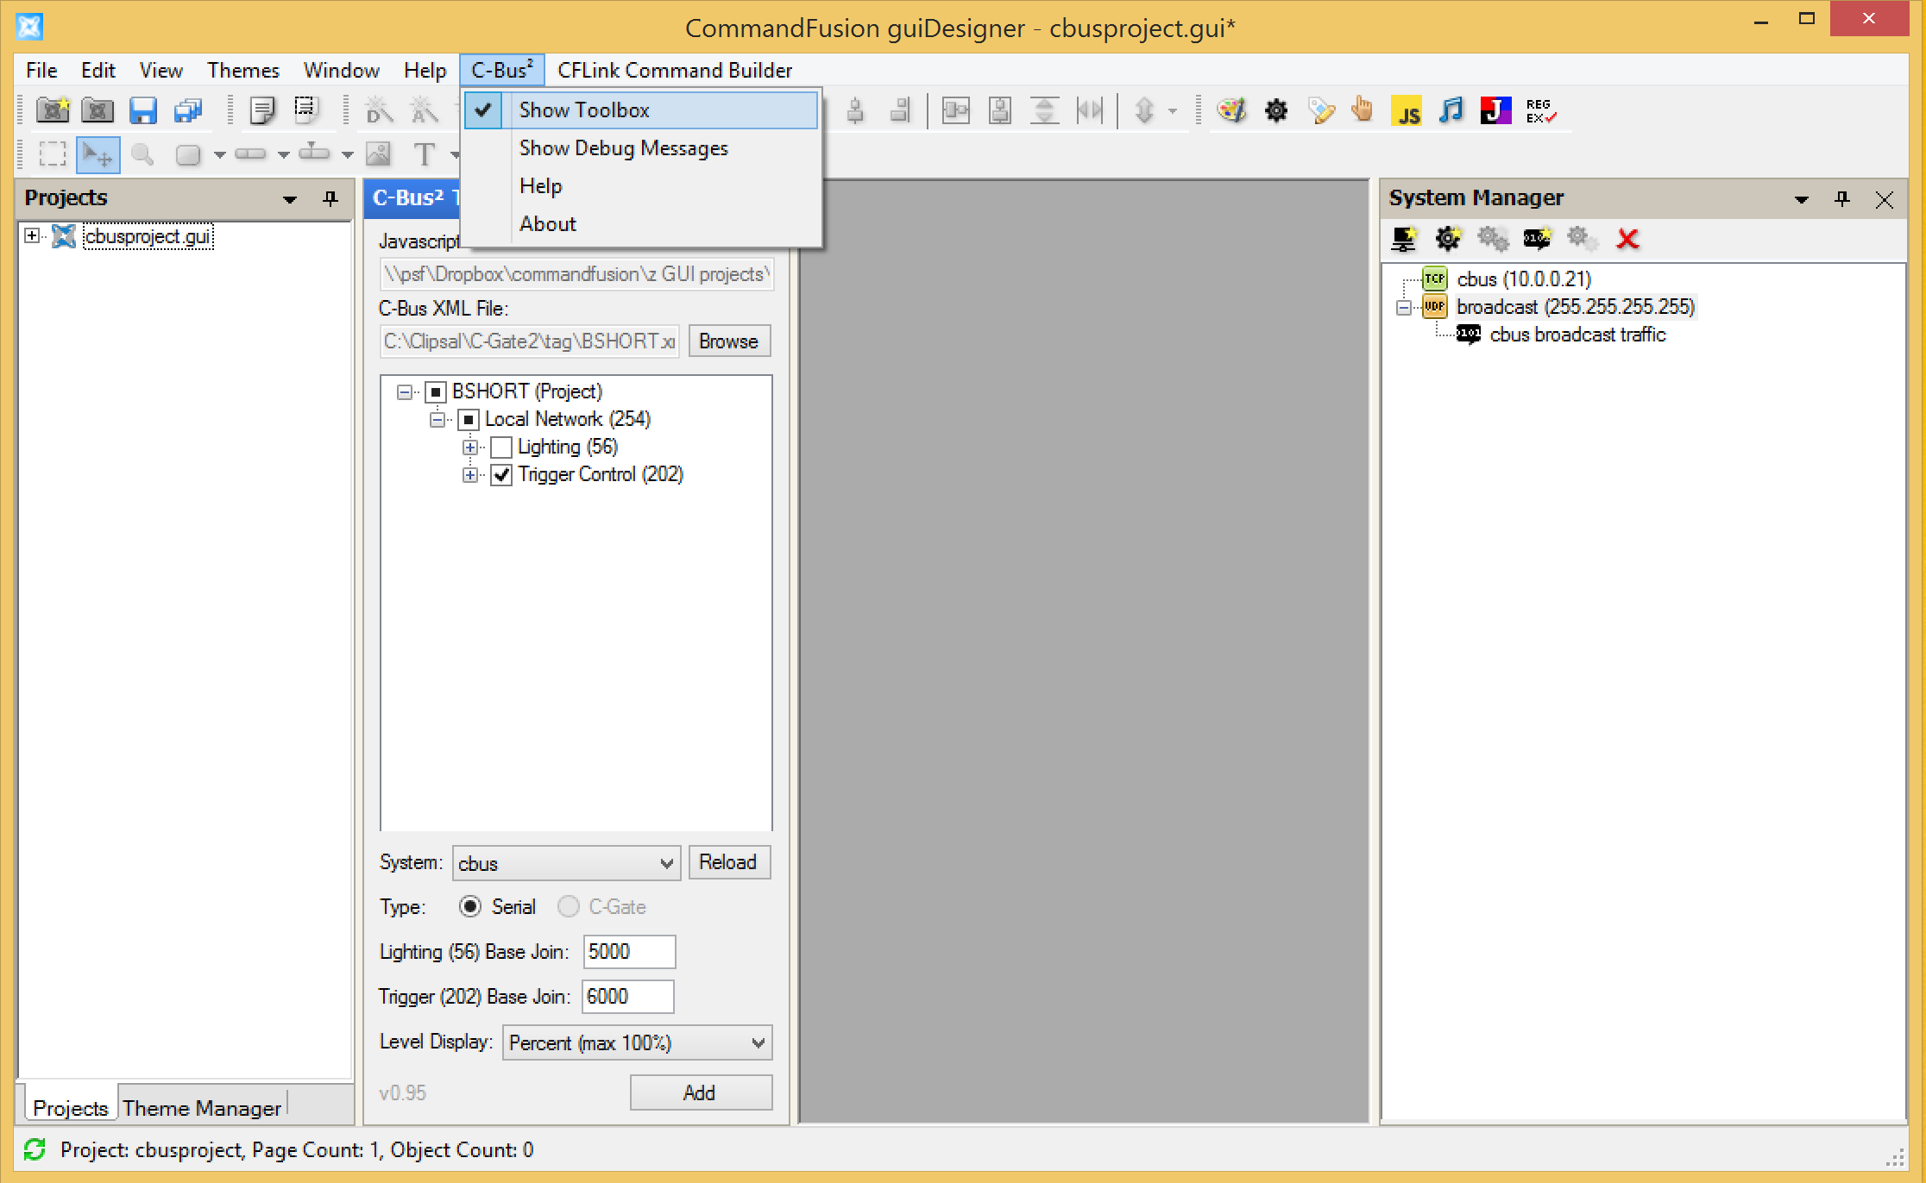Open the Level Display percent dropdown
This screenshot has width=1926, height=1183.
click(x=637, y=1042)
